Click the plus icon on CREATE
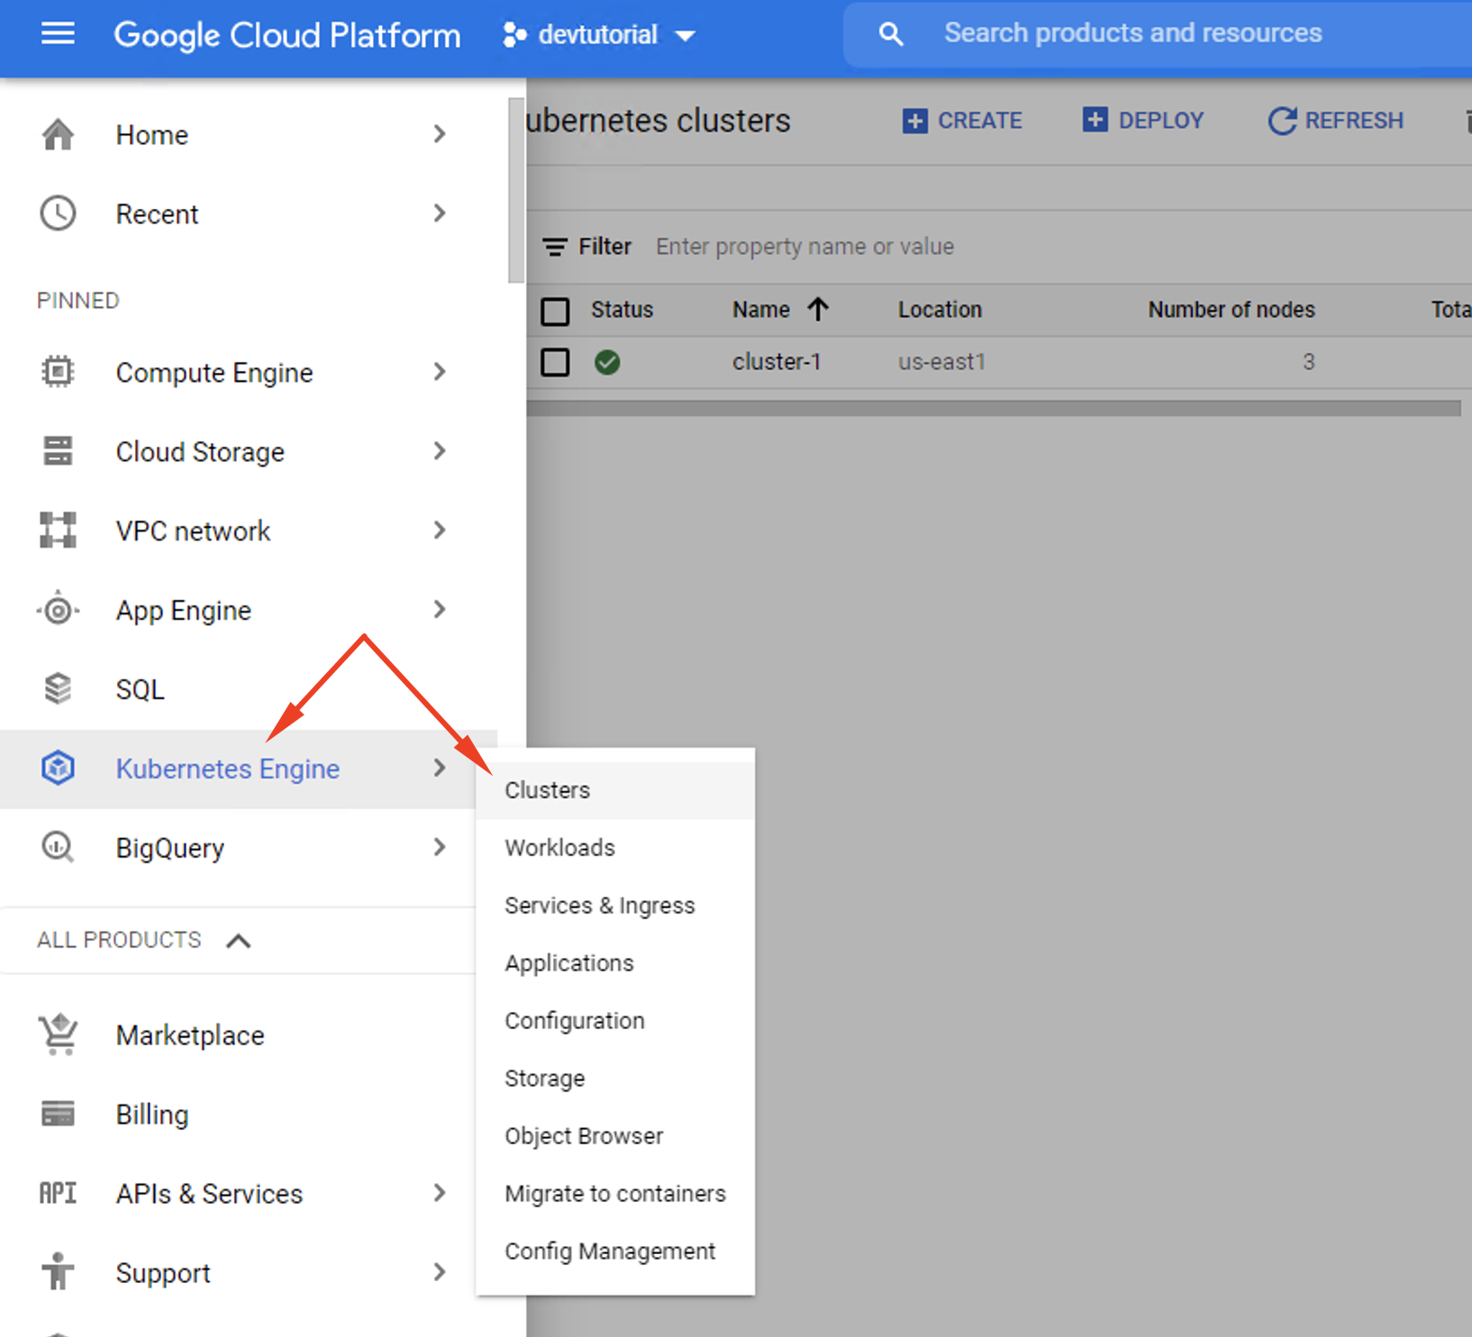Image resolution: width=1472 pixels, height=1337 pixels. (914, 121)
